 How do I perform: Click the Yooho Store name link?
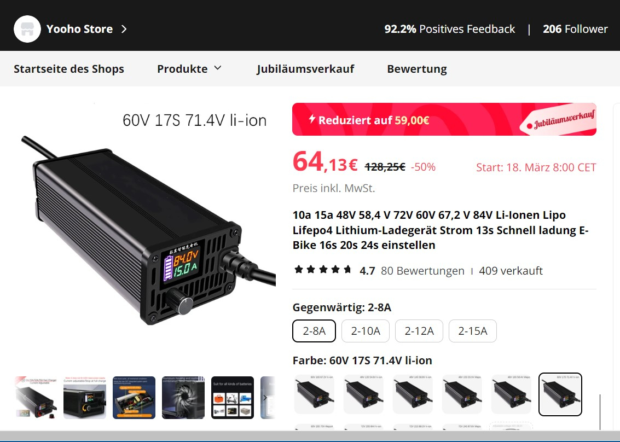(x=79, y=29)
